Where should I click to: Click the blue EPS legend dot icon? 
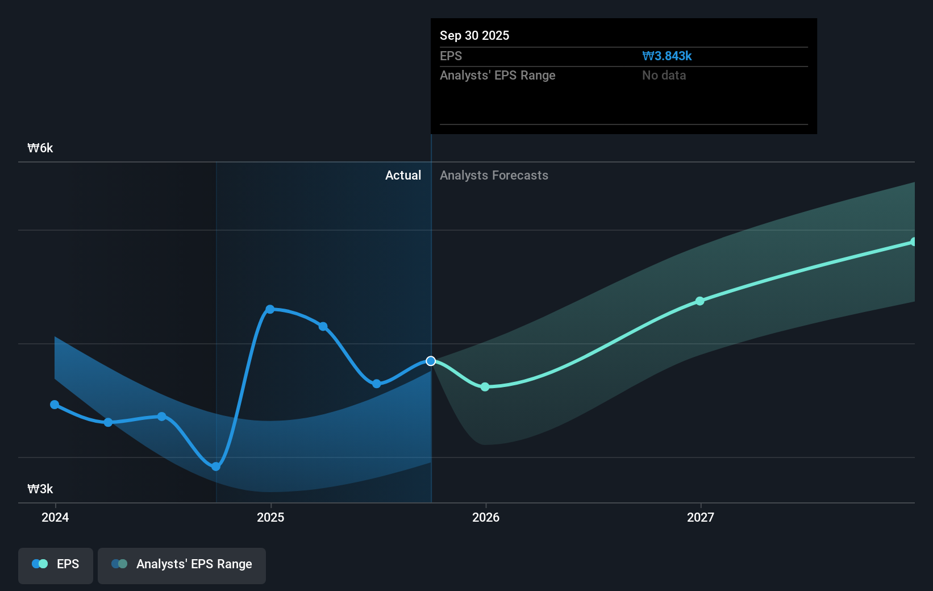(x=39, y=564)
